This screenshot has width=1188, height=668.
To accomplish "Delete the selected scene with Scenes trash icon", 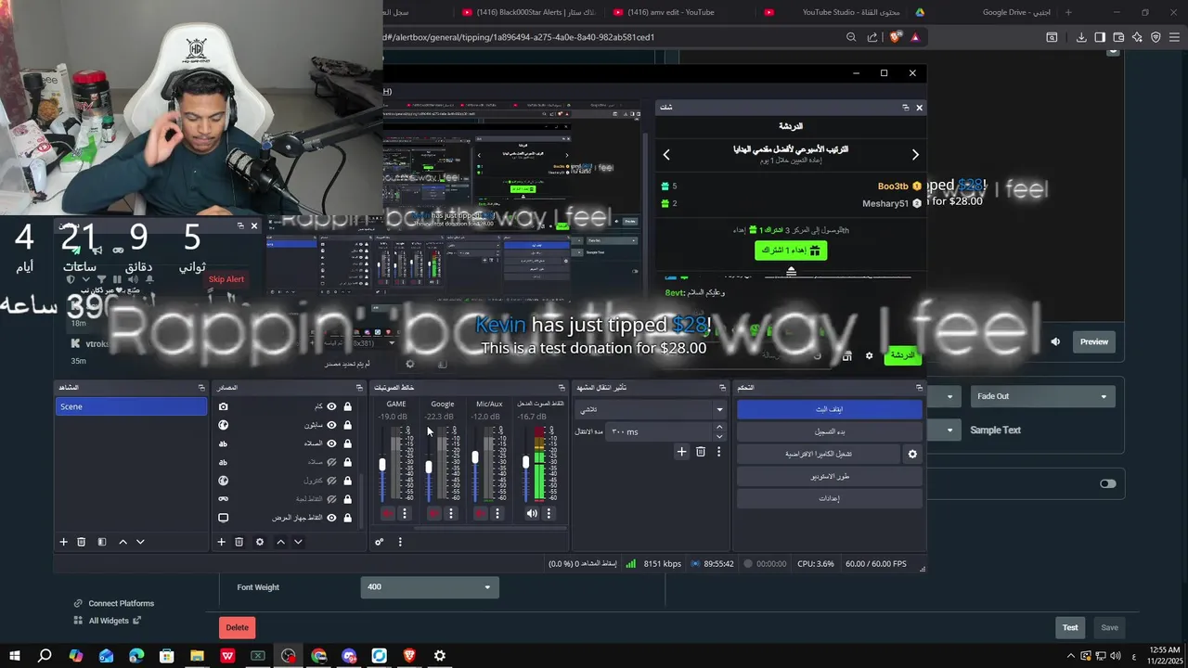I will pos(81,542).
